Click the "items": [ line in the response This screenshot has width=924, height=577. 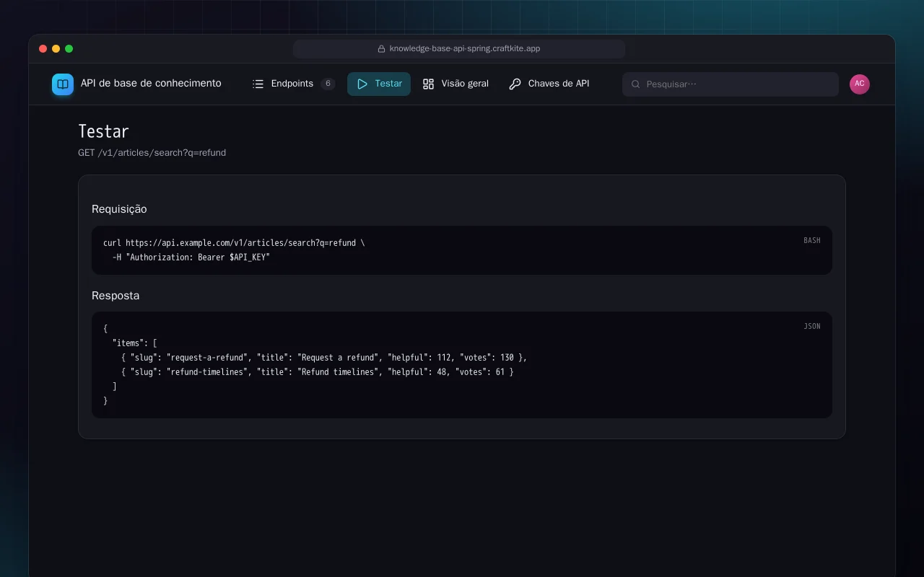[135, 343]
